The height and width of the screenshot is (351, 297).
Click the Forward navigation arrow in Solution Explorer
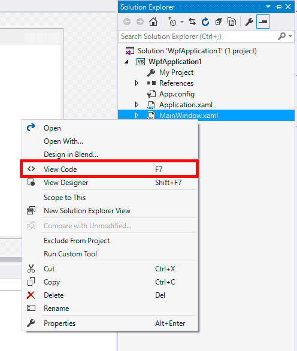coord(140,22)
